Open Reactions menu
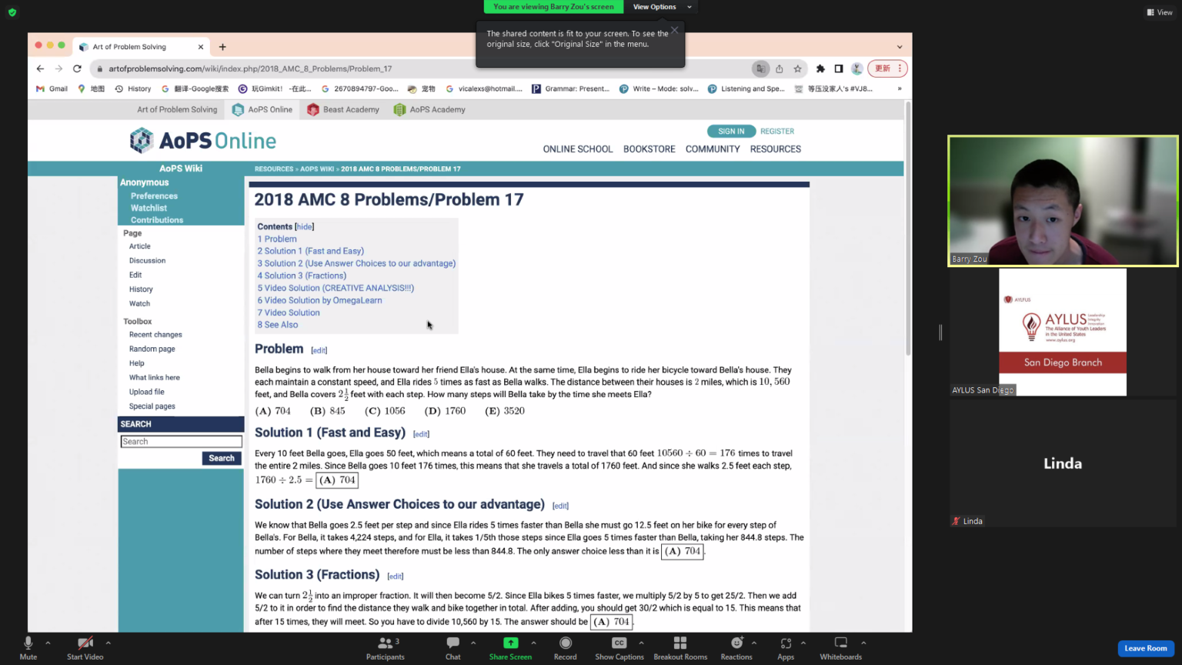The image size is (1182, 665). tap(736, 648)
